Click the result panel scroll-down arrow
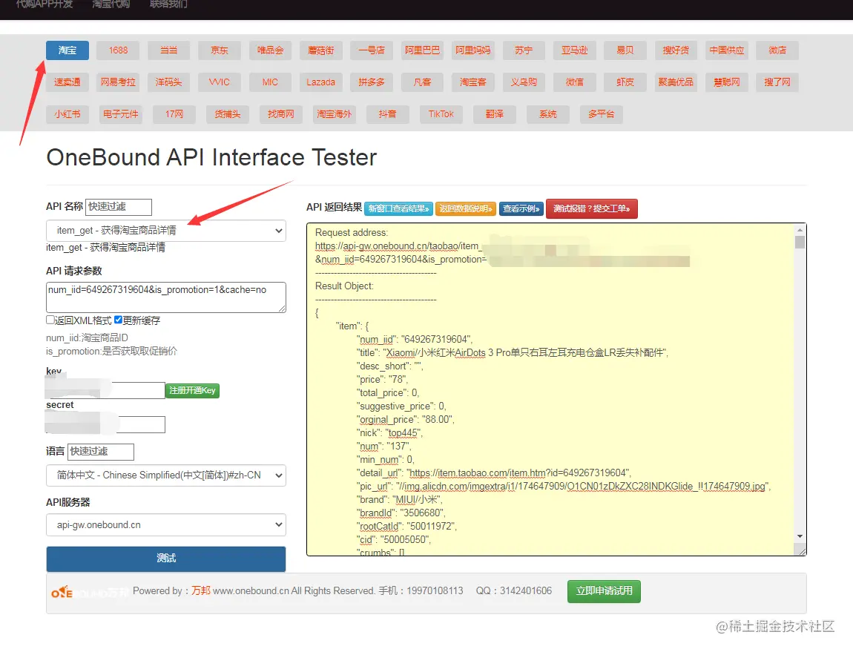The image size is (853, 652). point(800,536)
